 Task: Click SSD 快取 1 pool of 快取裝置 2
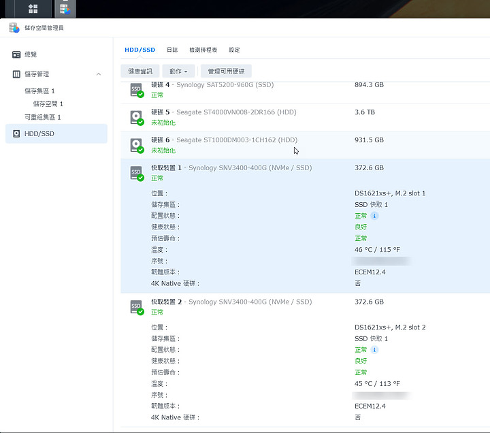[372, 338]
